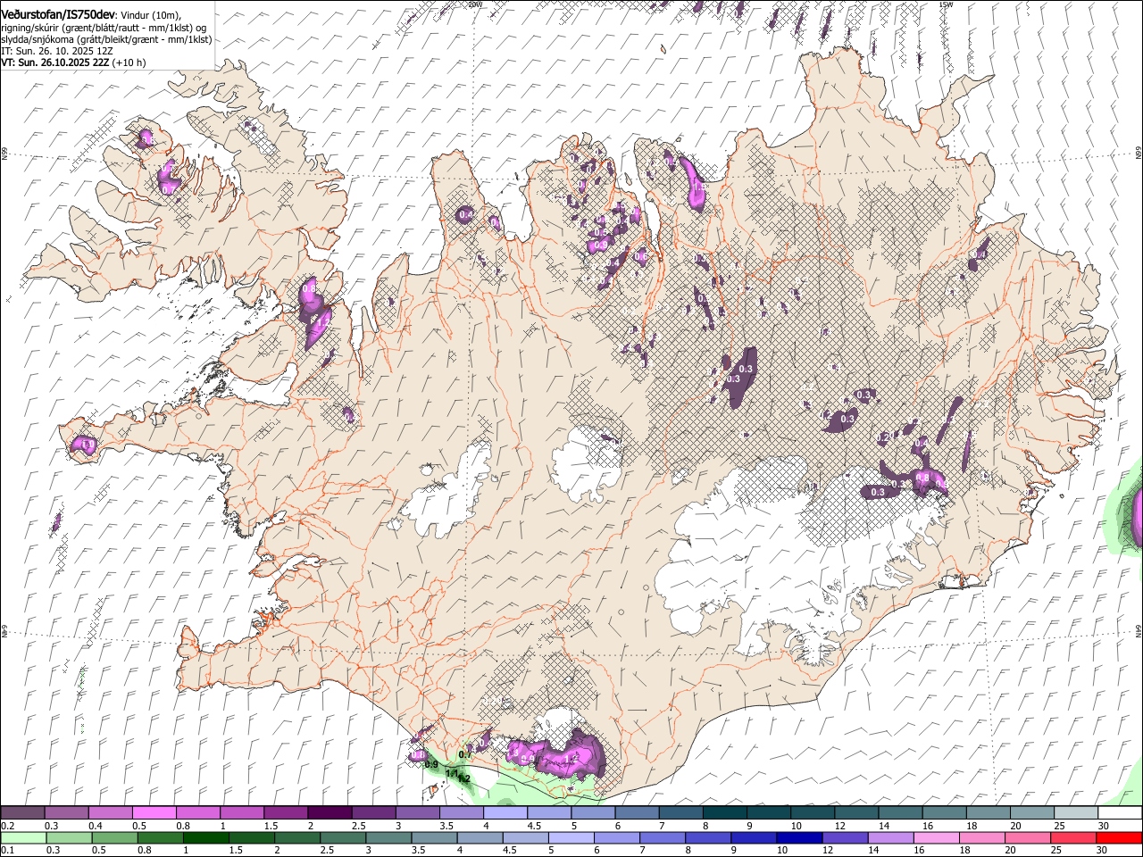Click the light purple rain swatch between 14 and 16
1143x857 pixels.
pyautogui.click(x=891, y=837)
